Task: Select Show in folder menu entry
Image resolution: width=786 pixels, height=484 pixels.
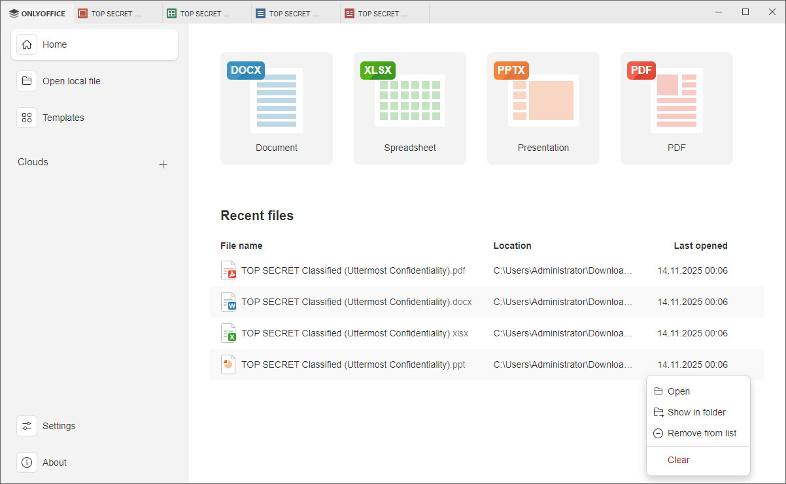Action: pyautogui.click(x=696, y=412)
